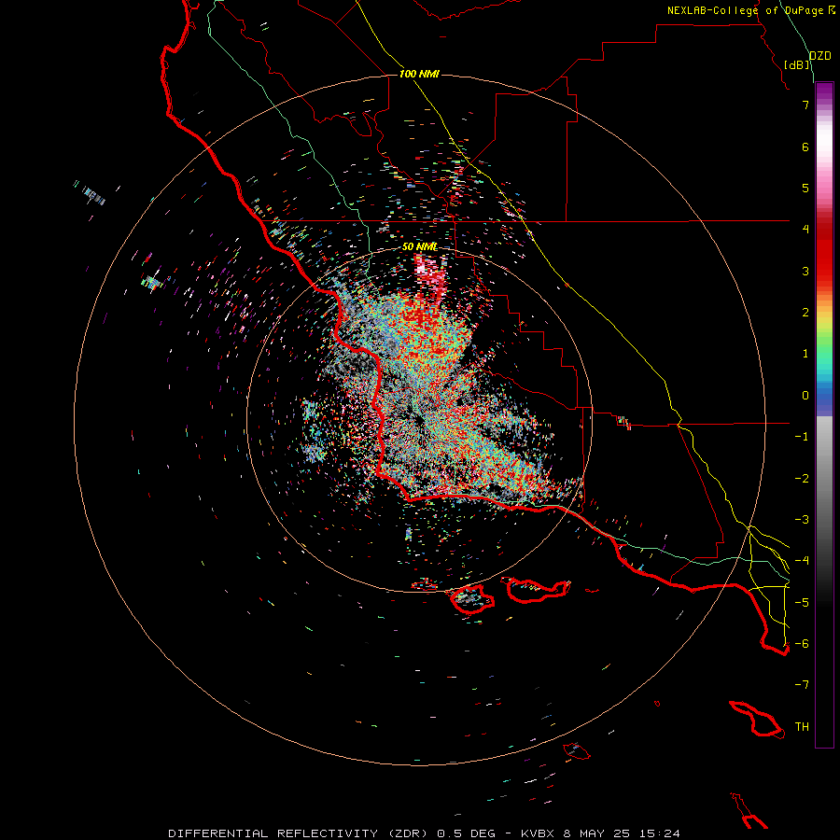This screenshot has width=840, height=840.
Task: Click the 4 value on the color scale
Action: click(x=805, y=230)
